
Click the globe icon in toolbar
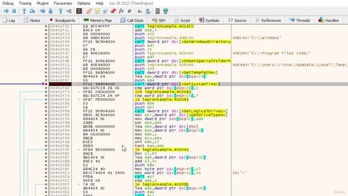point(166,11)
